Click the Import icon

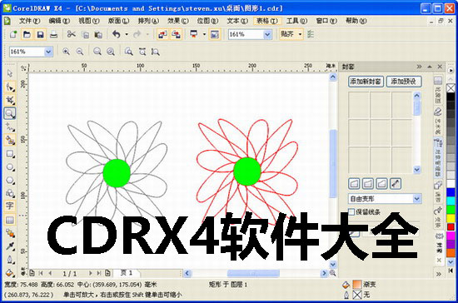pyautogui.click(x=162, y=34)
